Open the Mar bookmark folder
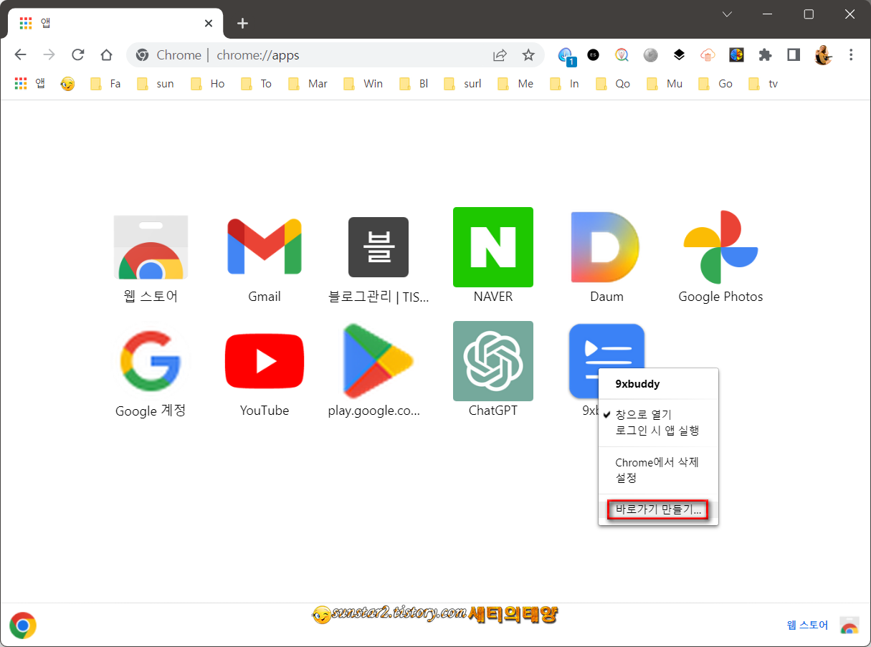 [308, 84]
